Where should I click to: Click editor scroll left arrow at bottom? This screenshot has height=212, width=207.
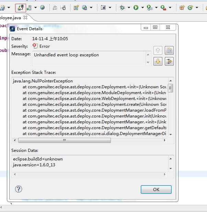[x=1, y=207]
